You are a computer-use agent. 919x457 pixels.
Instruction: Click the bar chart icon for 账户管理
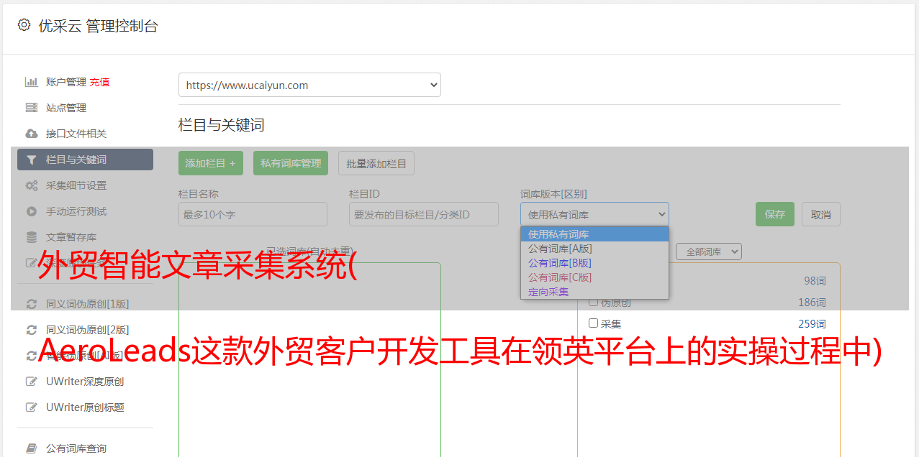coord(31,82)
